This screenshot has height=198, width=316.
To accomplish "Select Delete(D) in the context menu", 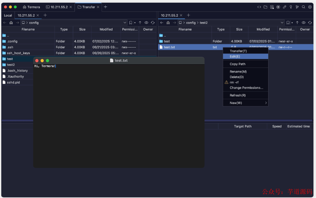I will tap(245, 77).
